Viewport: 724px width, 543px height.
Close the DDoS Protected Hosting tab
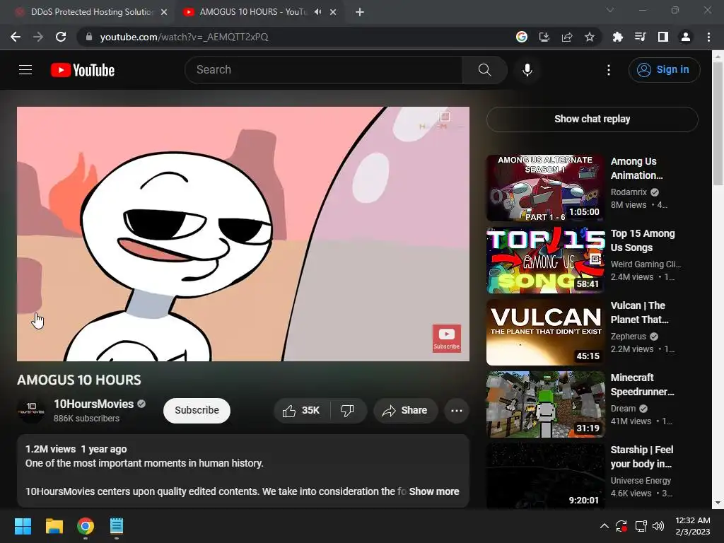click(164, 12)
